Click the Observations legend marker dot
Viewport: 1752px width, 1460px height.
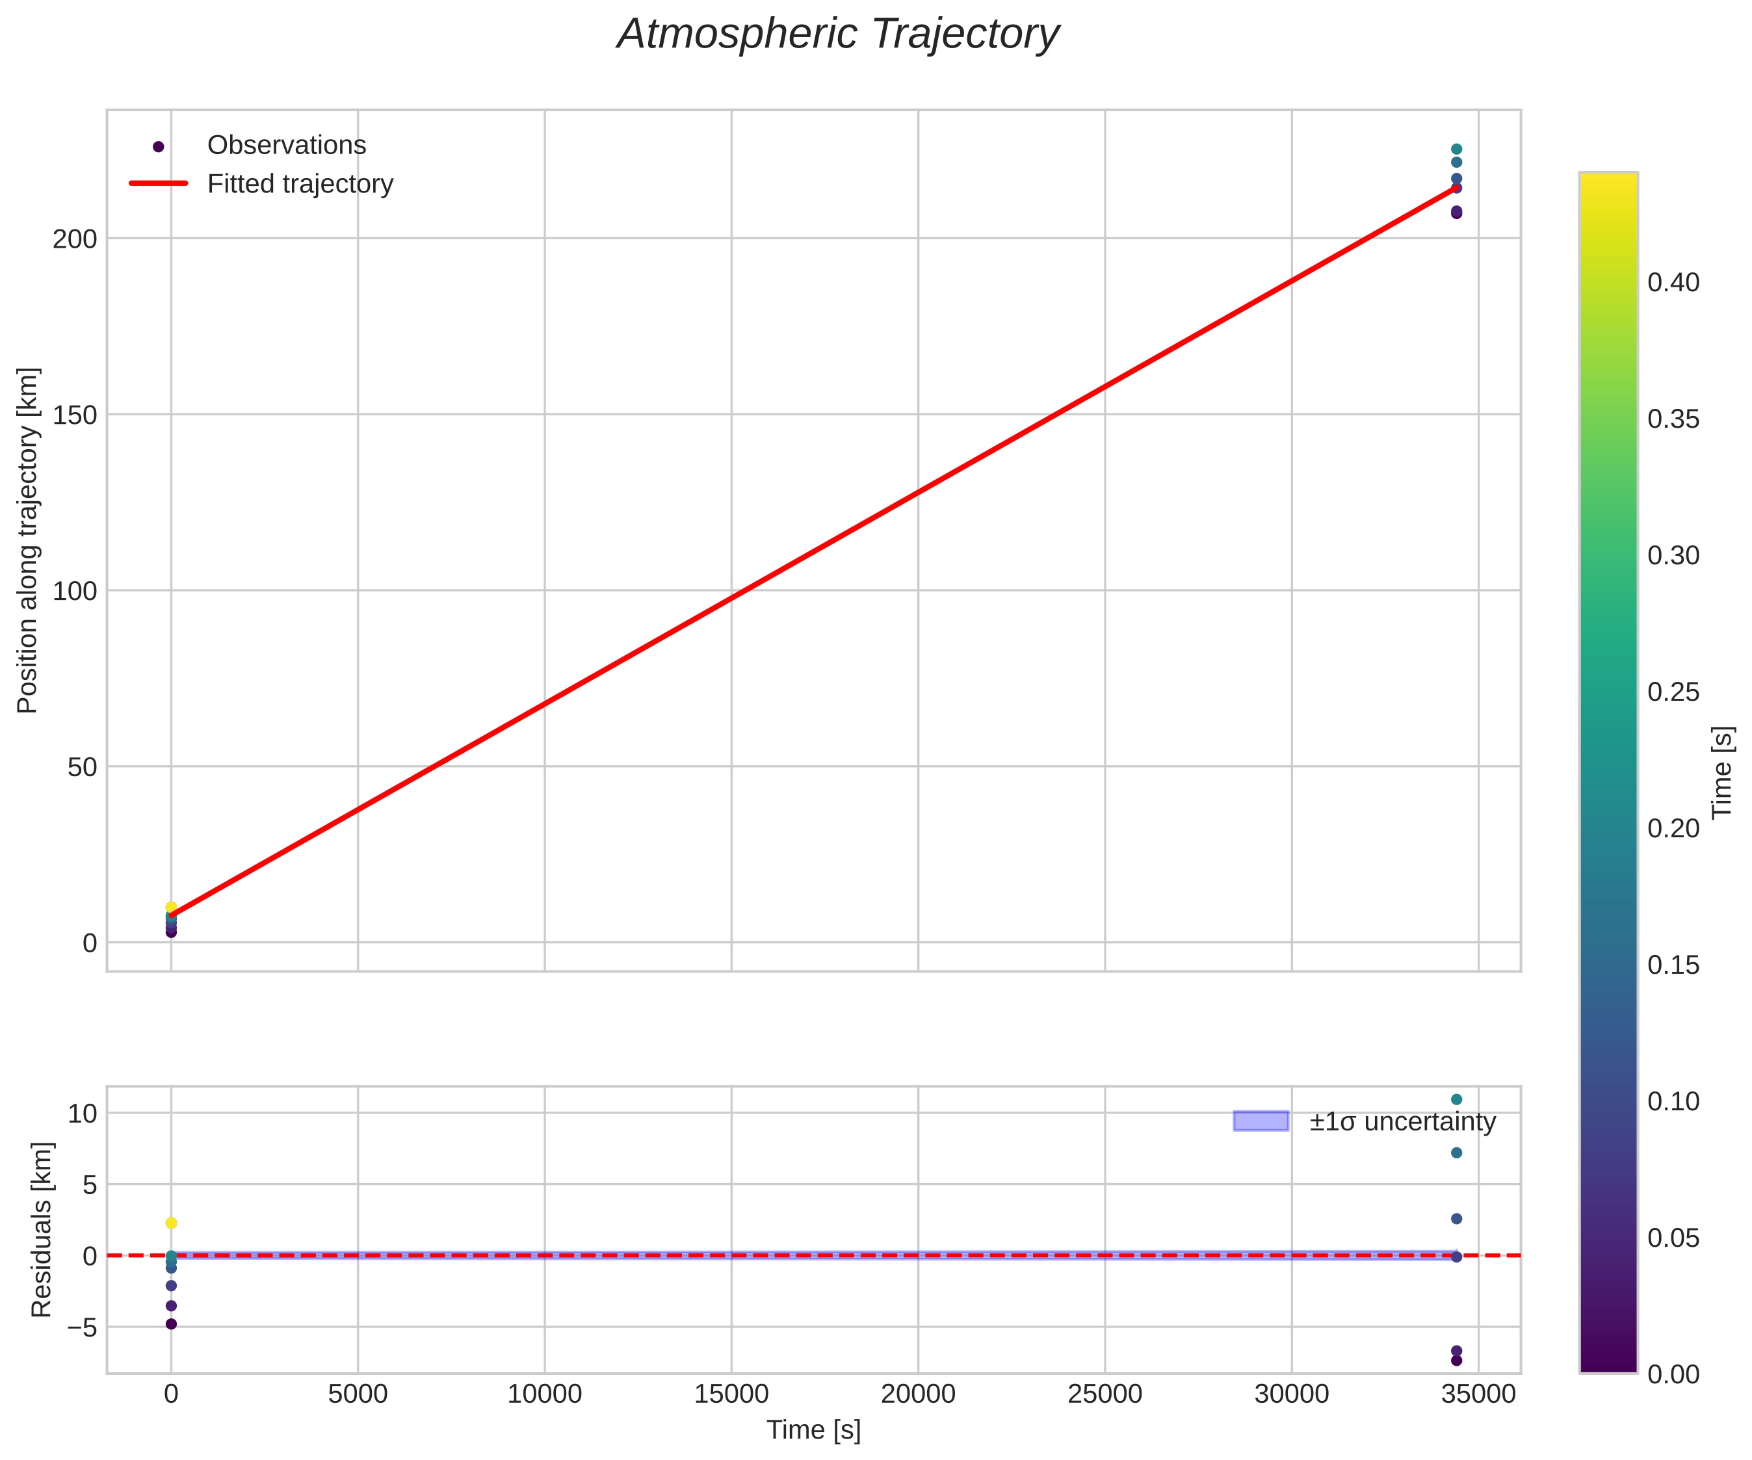(x=159, y=147)
